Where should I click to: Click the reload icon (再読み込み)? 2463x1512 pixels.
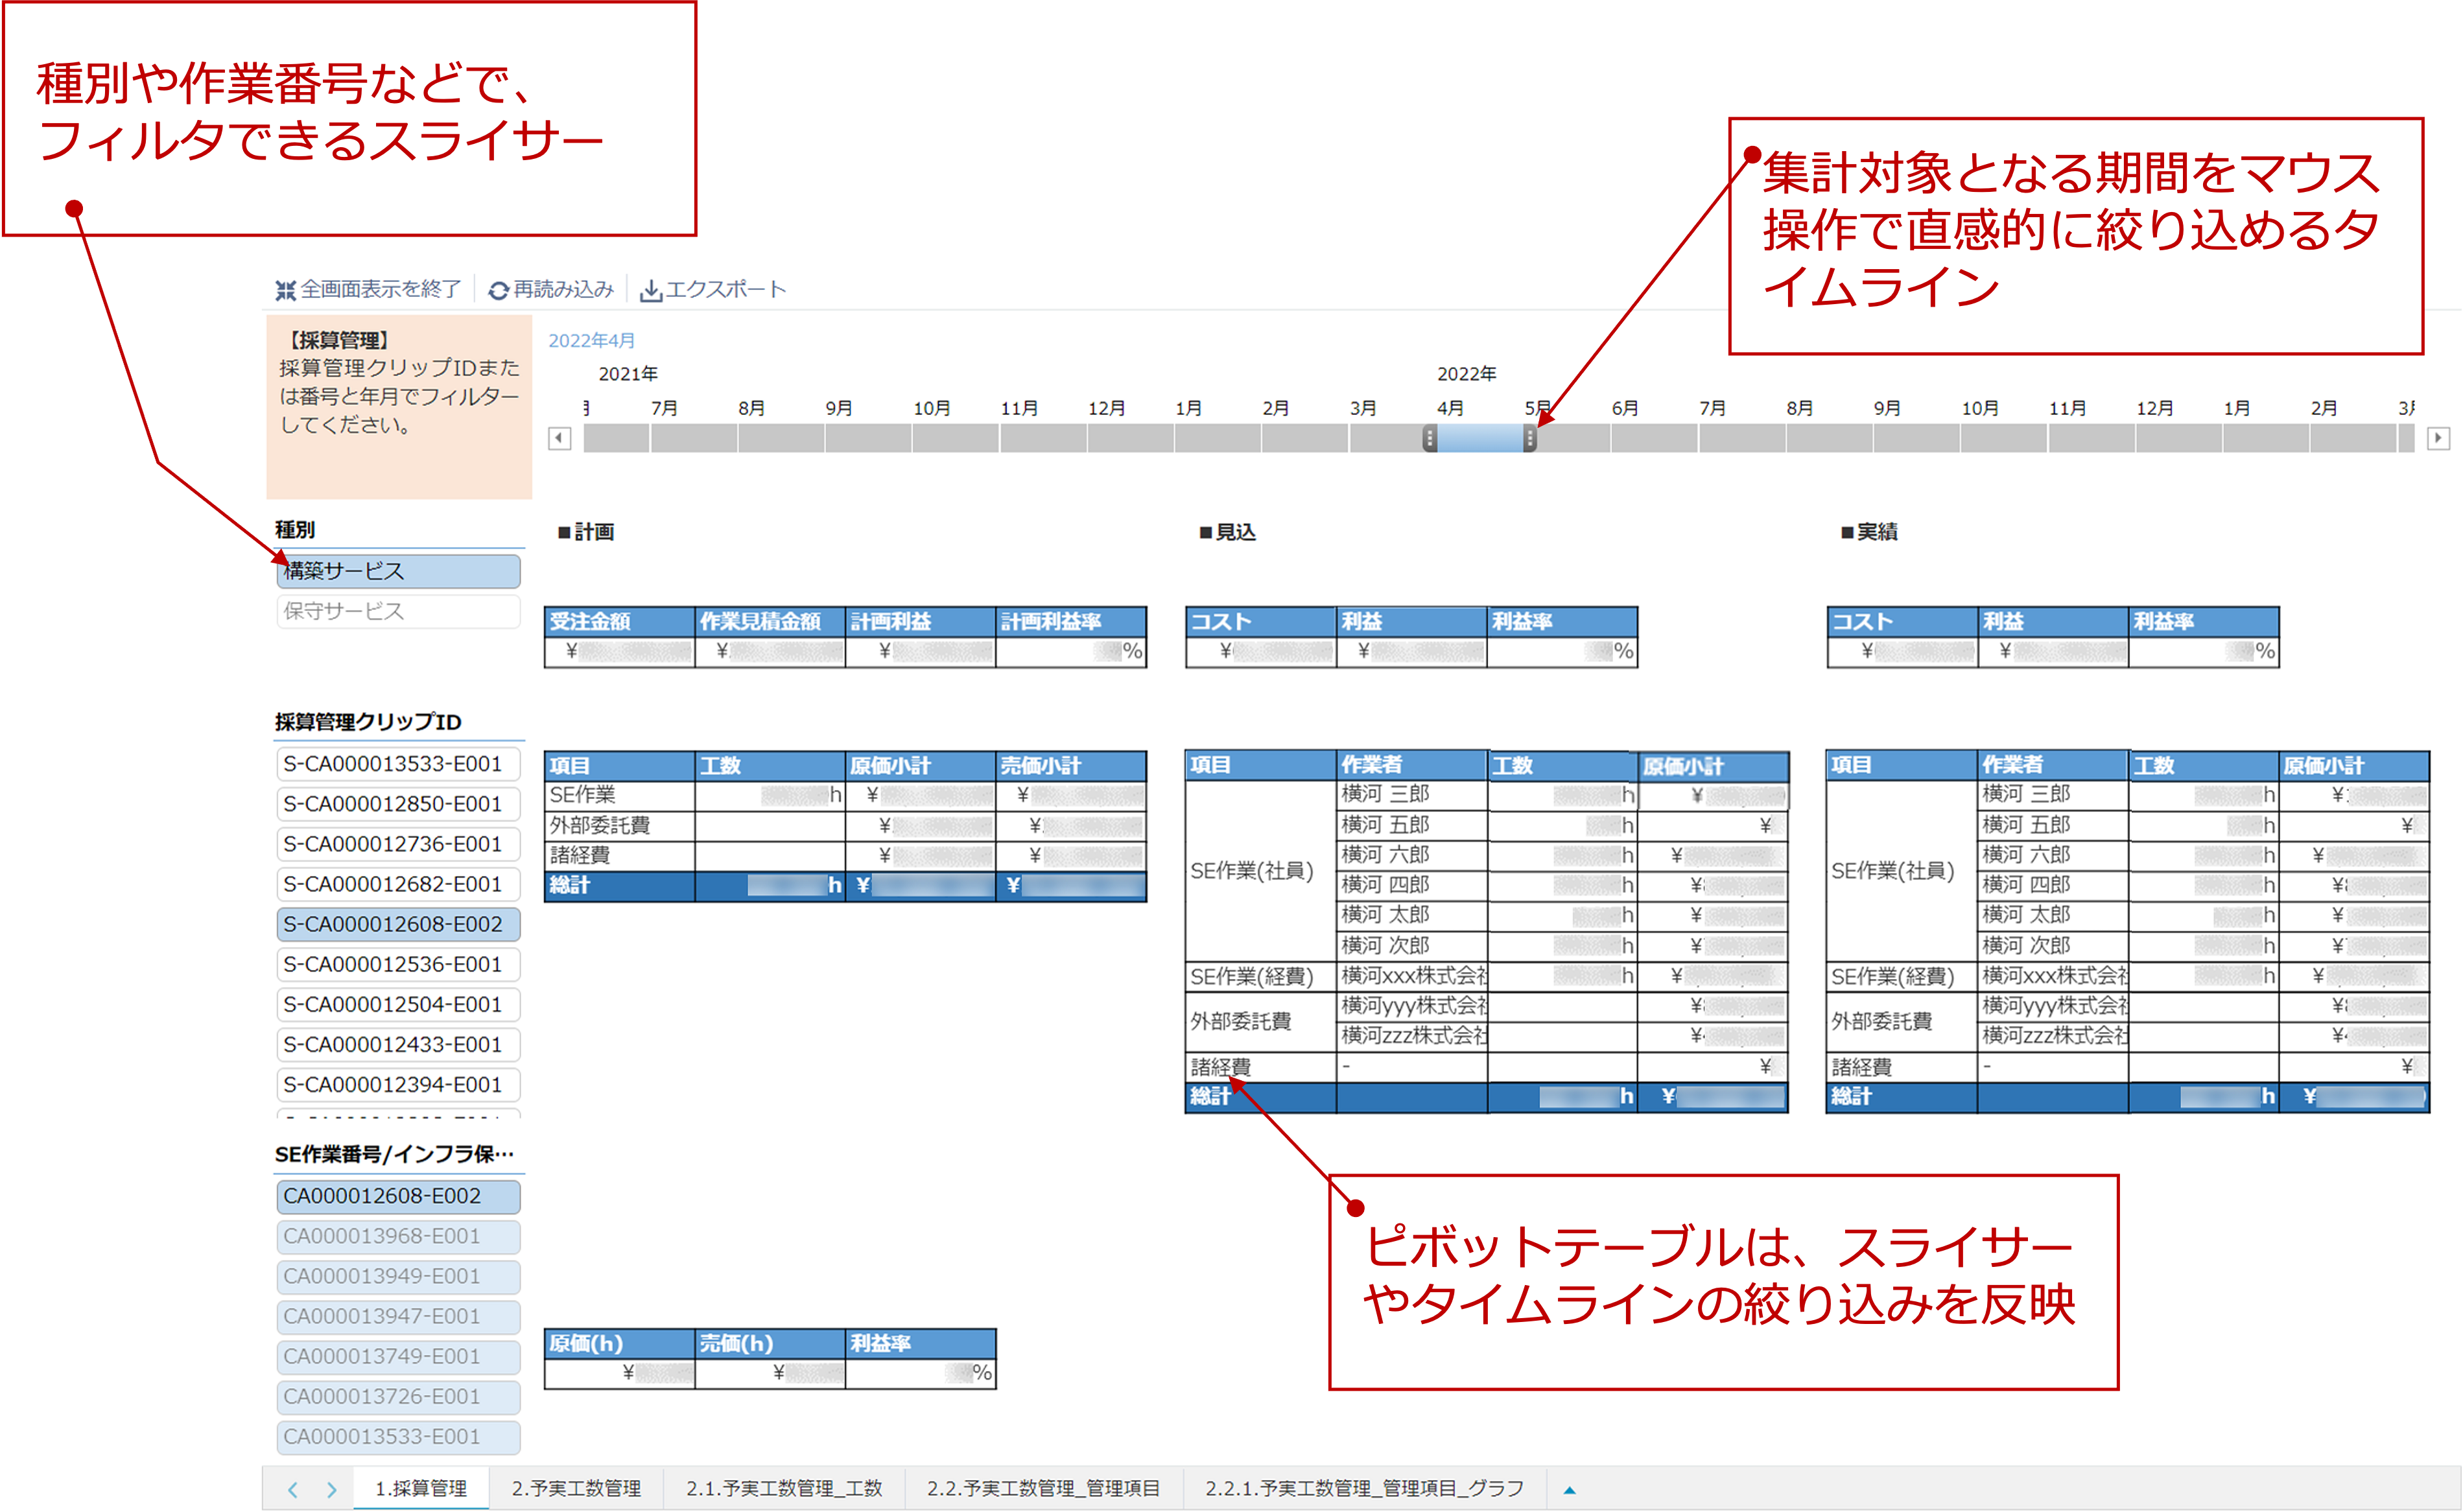498,290
